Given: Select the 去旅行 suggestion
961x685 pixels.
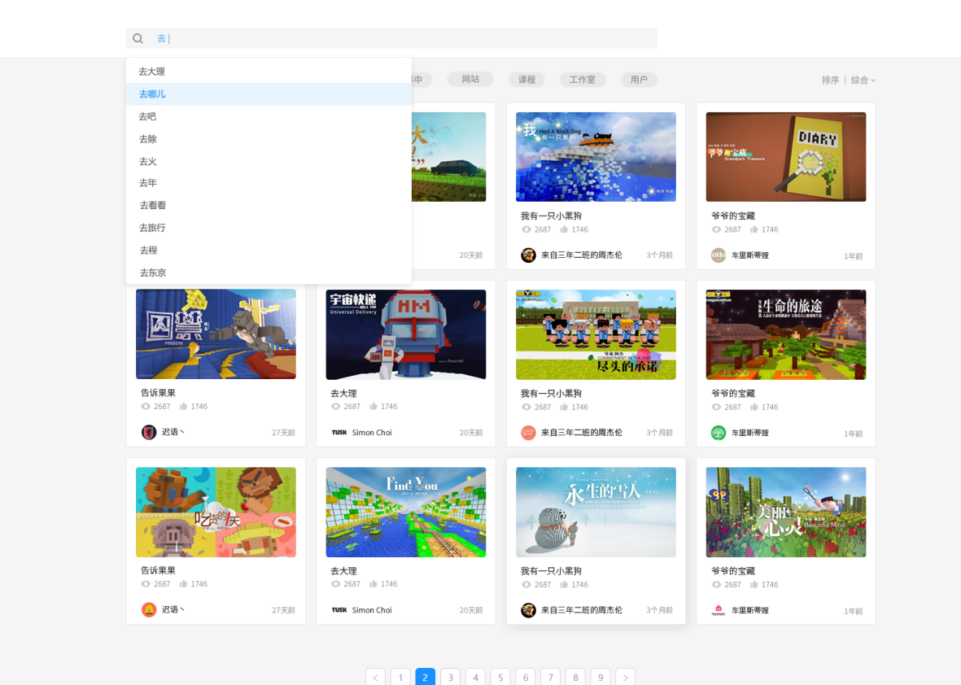Looking at the screenshot, I should pos(269,227).
